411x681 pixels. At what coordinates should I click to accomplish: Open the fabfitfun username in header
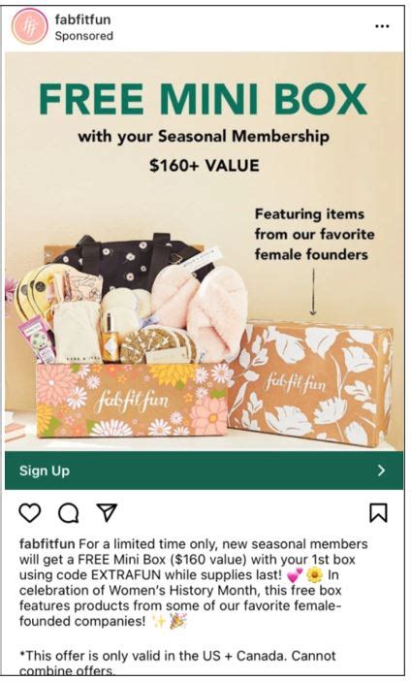pyautogui.click(x=82, y=19)
